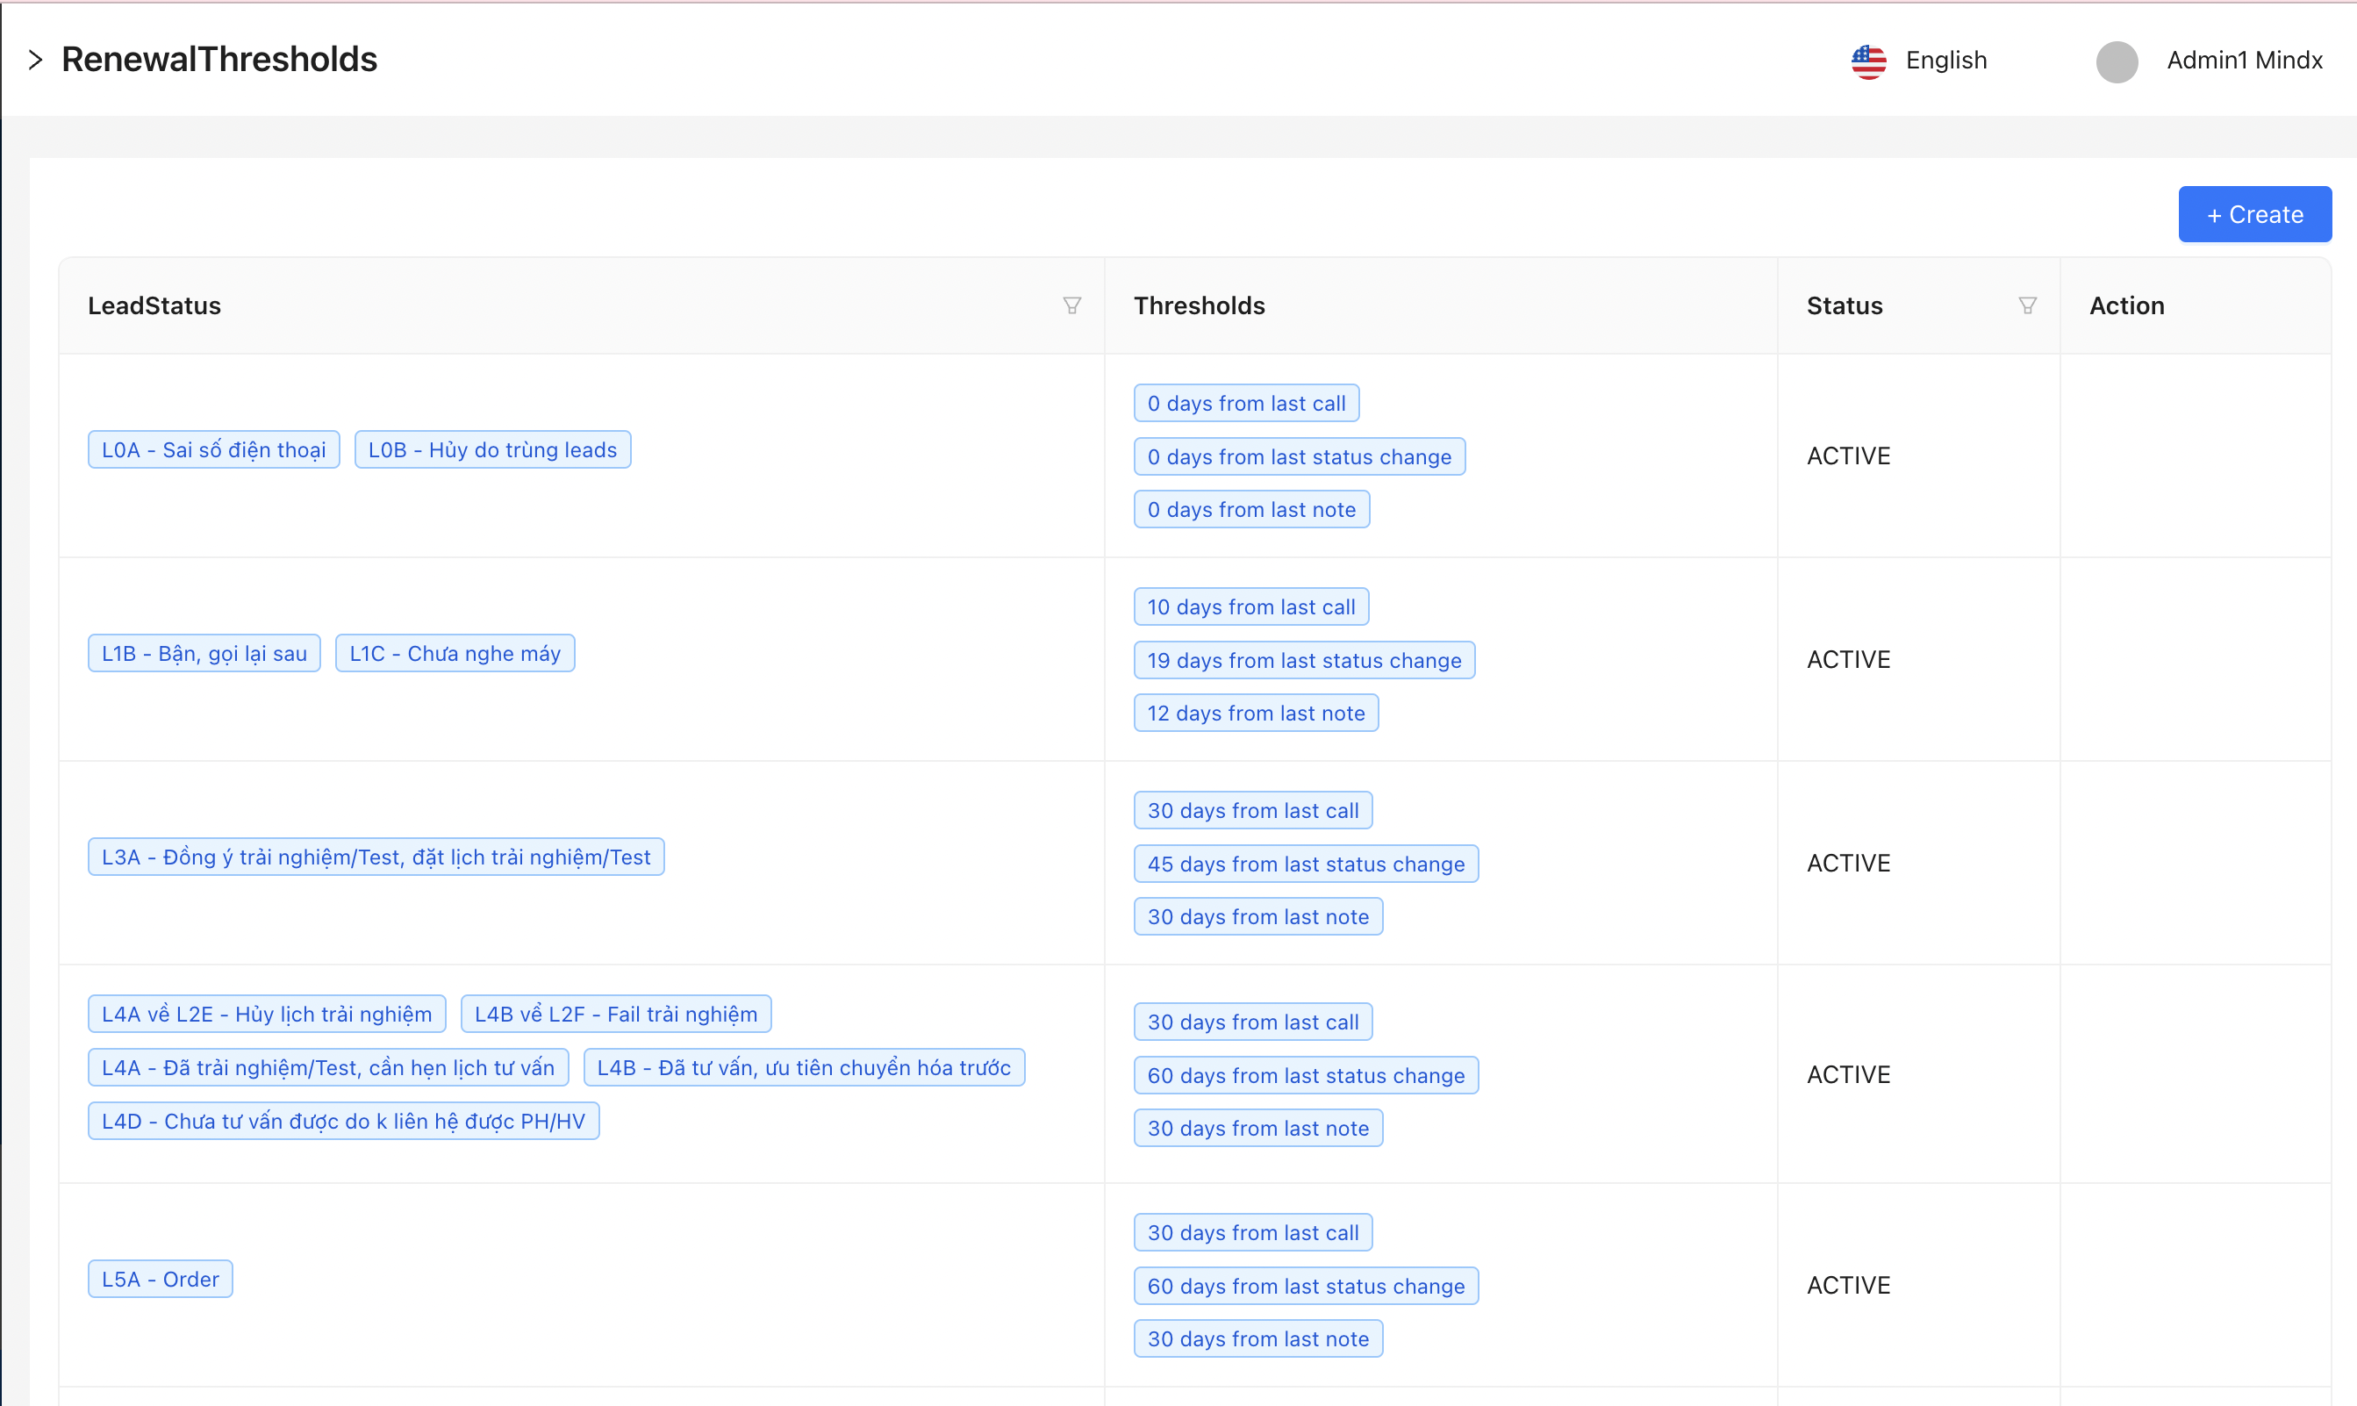Click the L4D - Chưa tư vấn được tag
This screenshot has width=2357, height=1406.
343,1120
